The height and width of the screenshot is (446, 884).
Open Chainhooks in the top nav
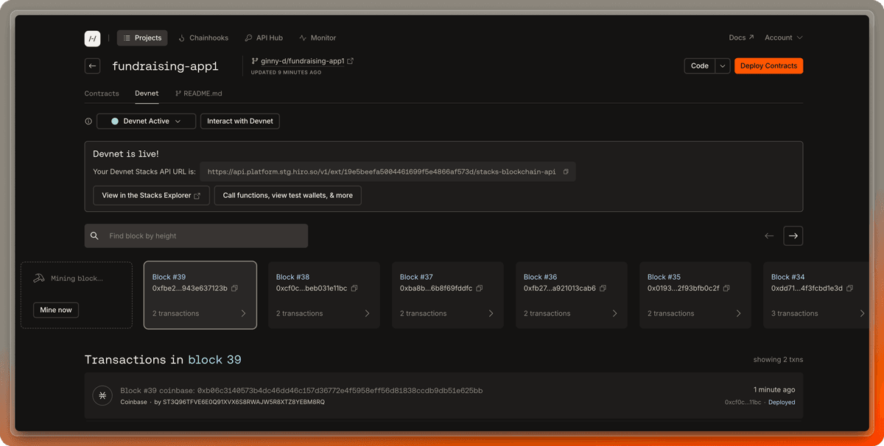(203, 38)
